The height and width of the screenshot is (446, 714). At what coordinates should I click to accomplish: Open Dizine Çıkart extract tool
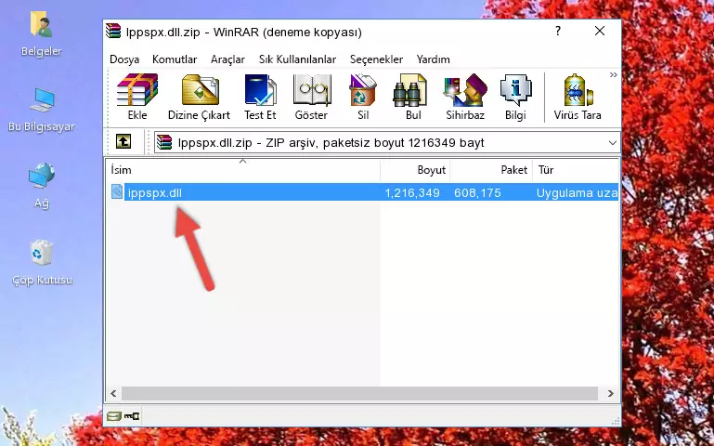pos(199,97)
